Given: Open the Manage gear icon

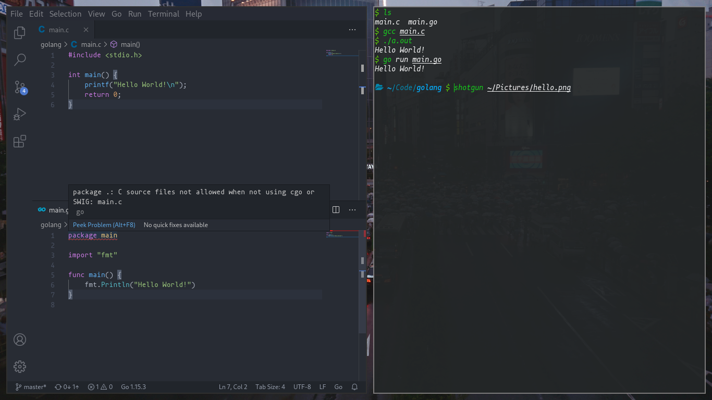Looking at the screenshot, I should point(20,367).
